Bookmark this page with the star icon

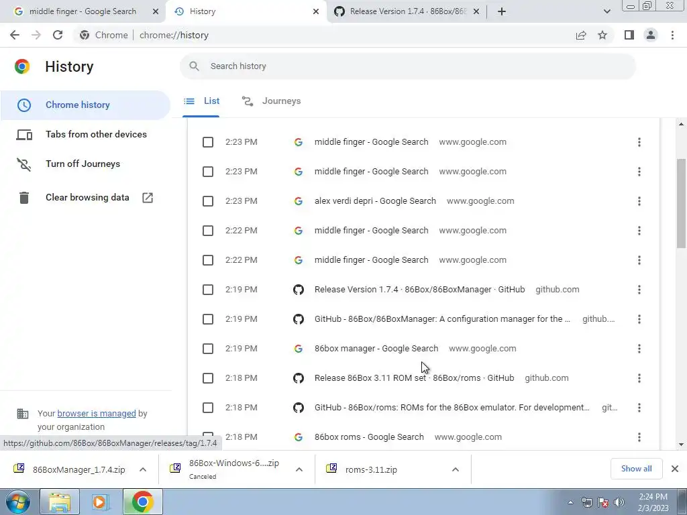click(x=602, y=35)
